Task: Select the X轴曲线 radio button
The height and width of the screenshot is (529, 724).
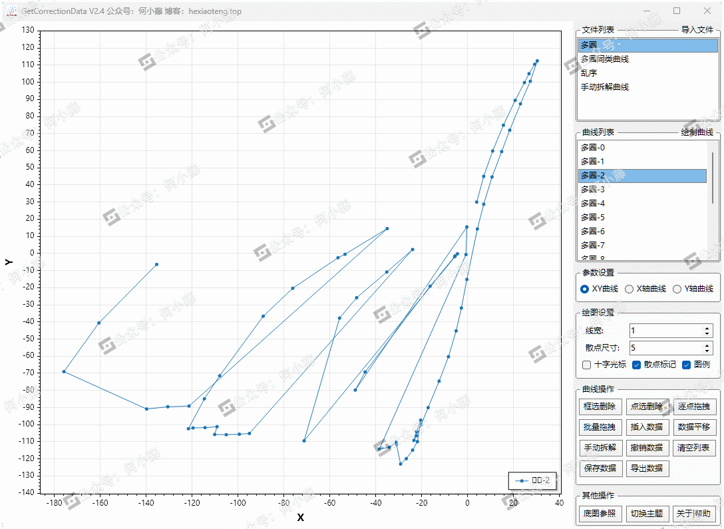Action: (629, 289)
